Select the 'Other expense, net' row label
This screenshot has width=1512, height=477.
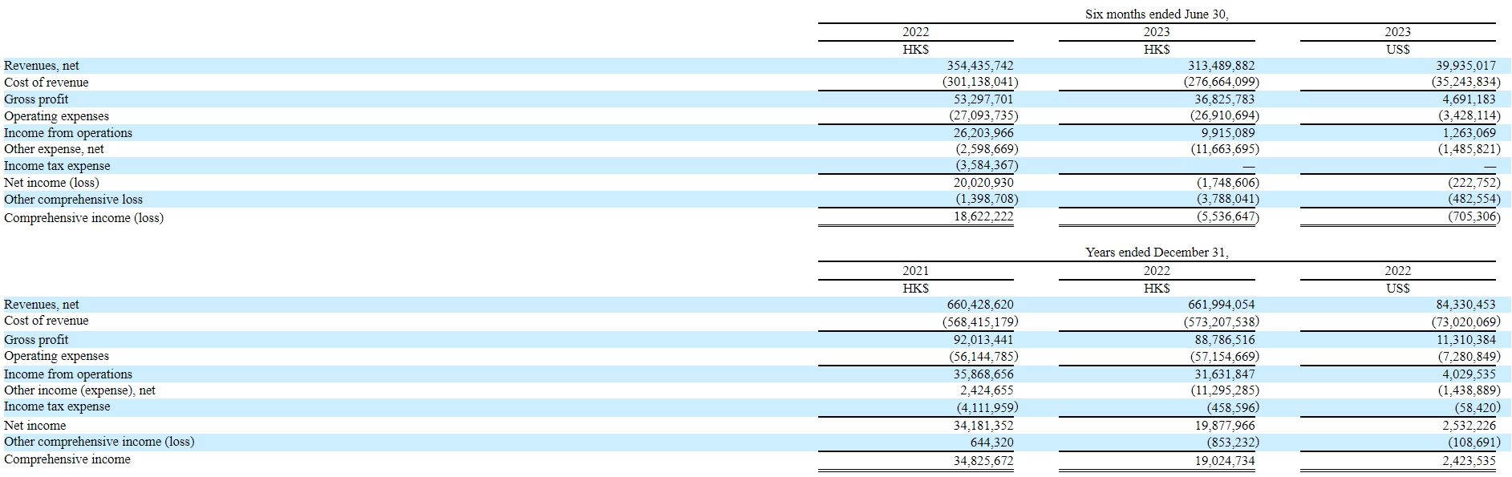pyautogui.click(x=54, y=149)
